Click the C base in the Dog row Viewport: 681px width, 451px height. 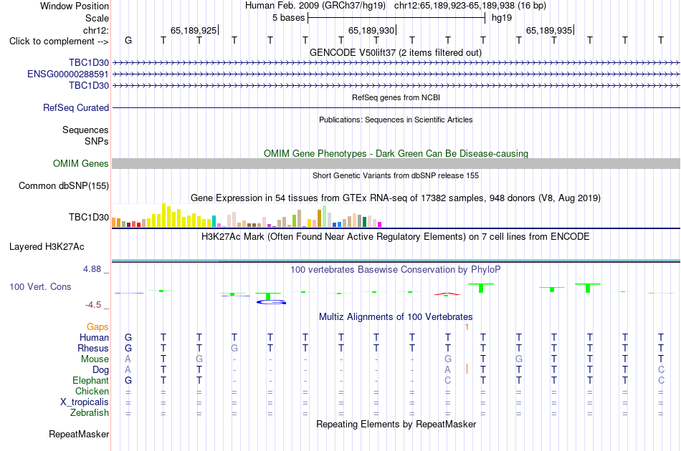(x=661, y=369)
